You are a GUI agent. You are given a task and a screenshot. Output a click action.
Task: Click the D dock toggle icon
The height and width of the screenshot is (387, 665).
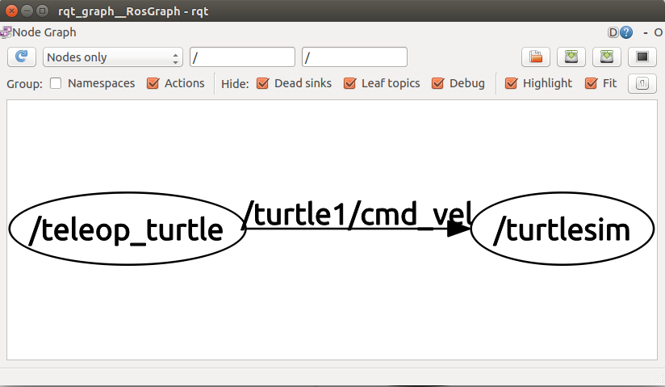(x=613, y=32)
